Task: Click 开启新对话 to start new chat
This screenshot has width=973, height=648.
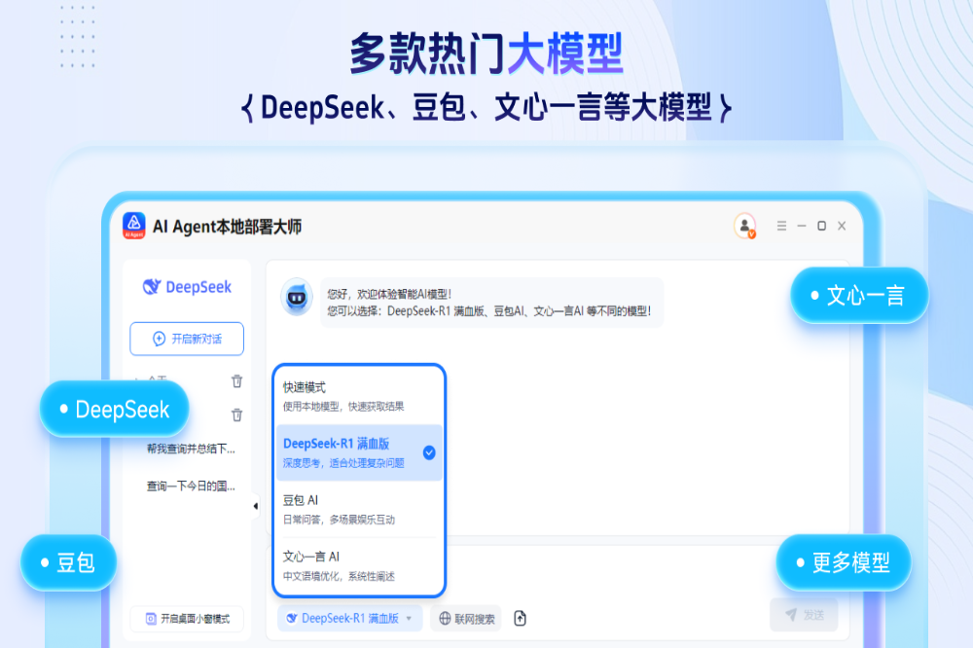Action: point(187,339)
